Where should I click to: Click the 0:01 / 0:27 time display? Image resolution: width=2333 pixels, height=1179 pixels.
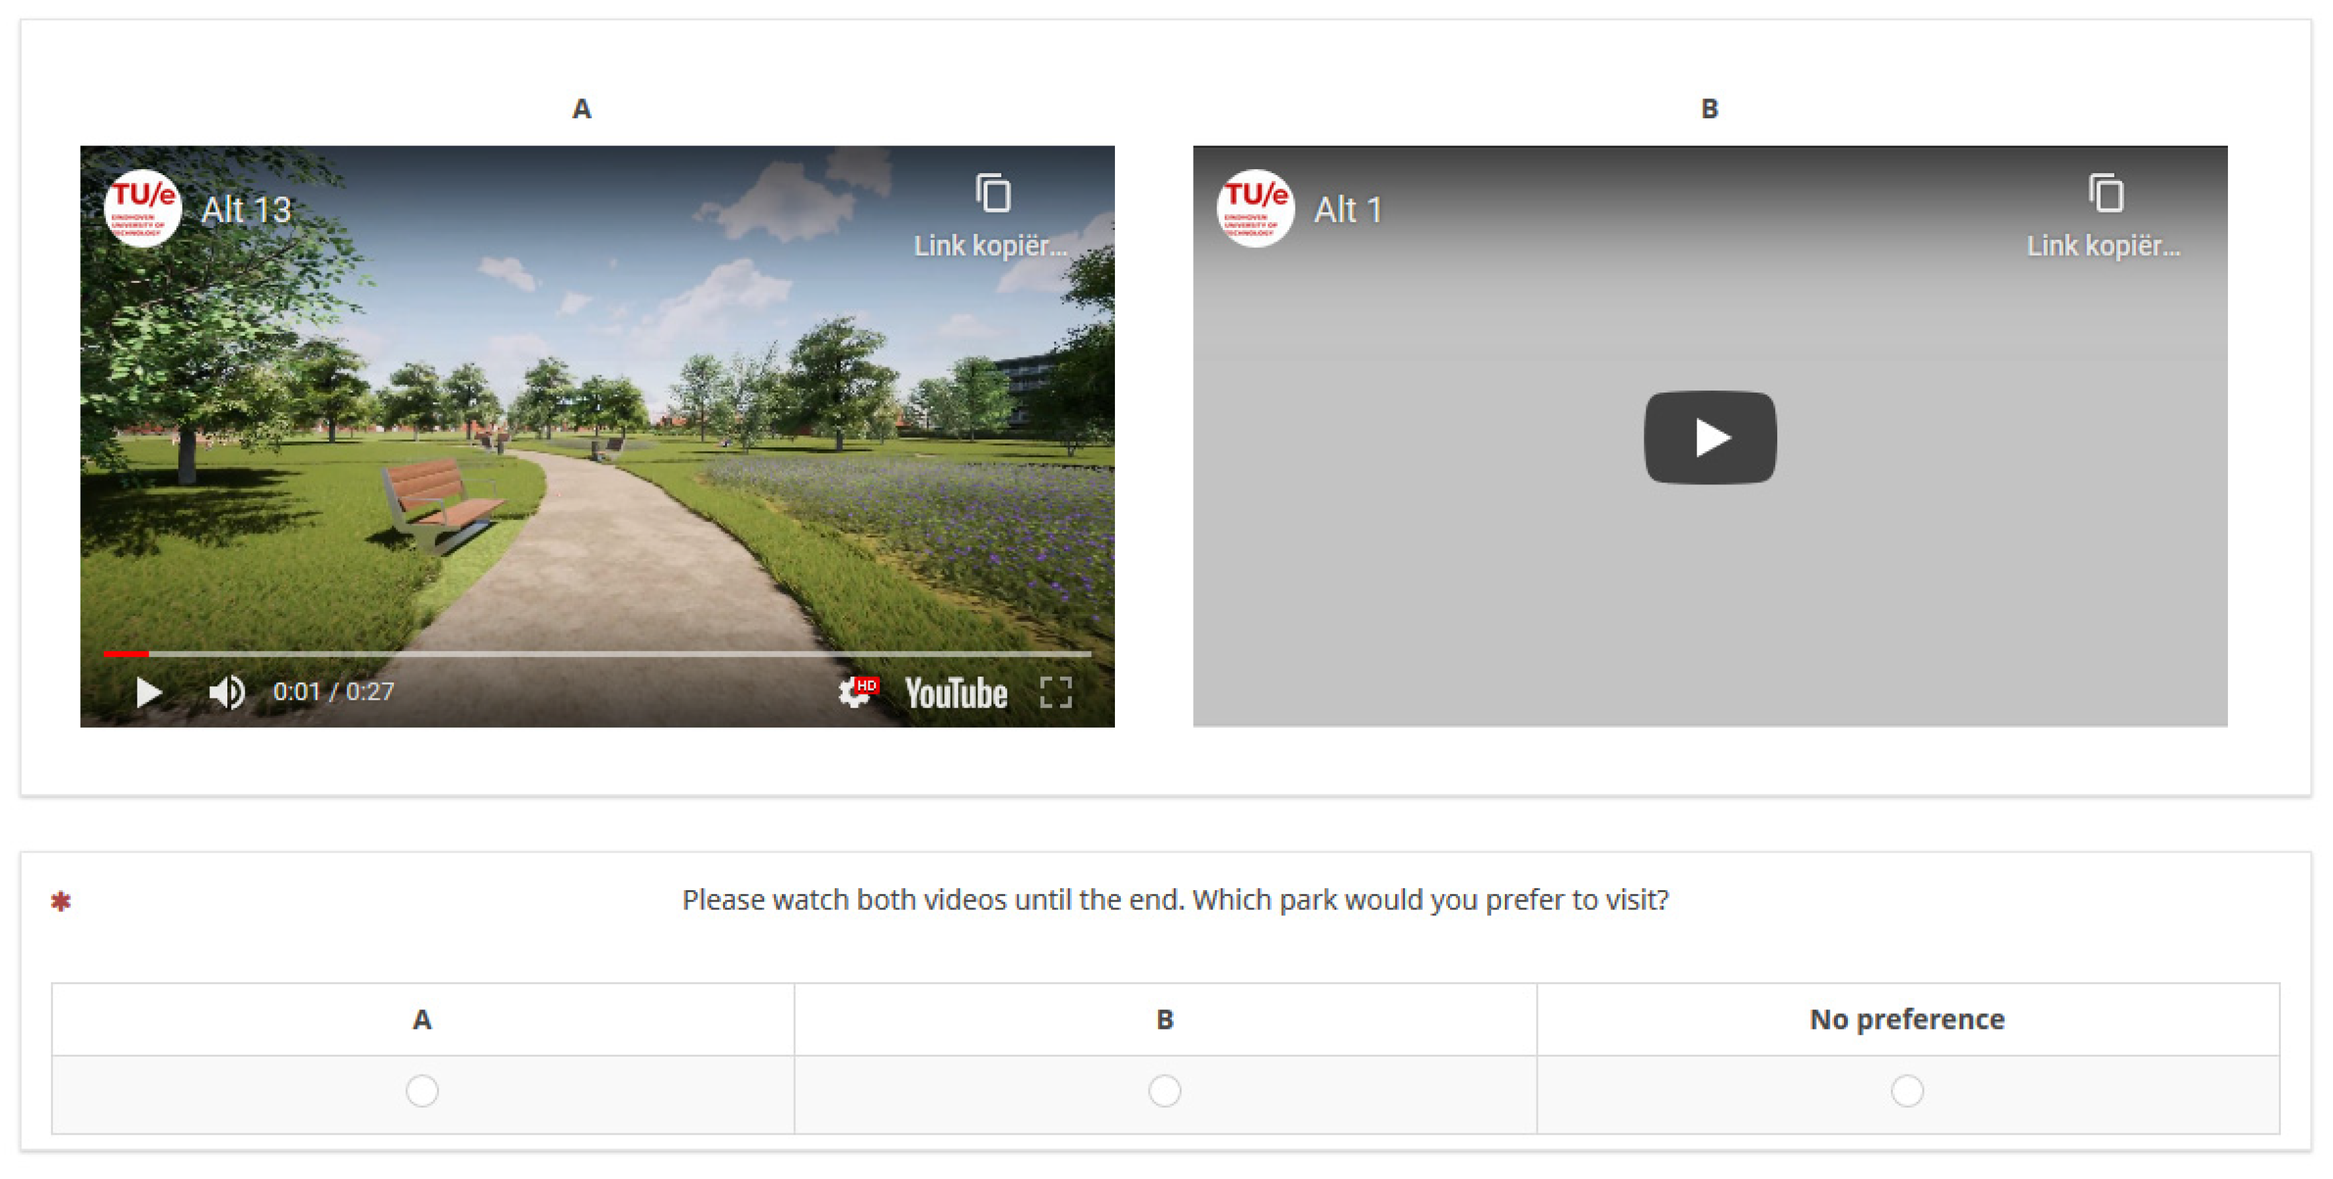333,693
